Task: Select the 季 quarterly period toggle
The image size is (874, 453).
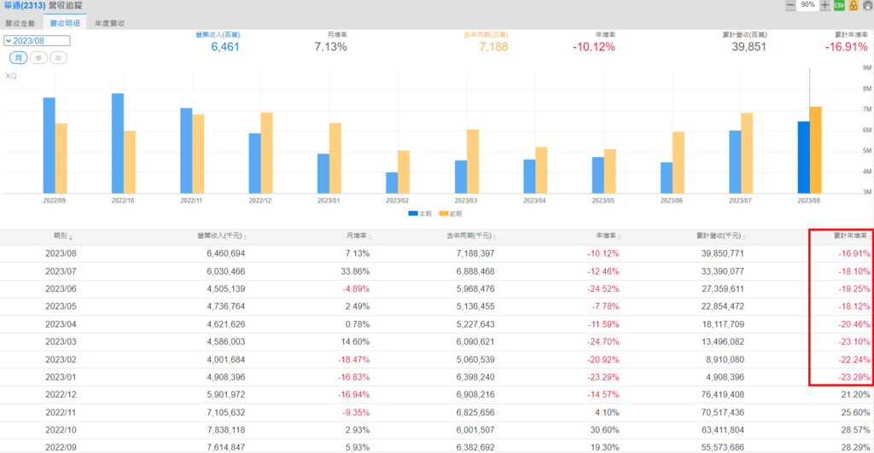Action: coord(38,58)
